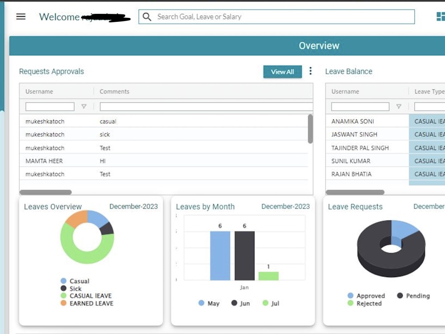Viewport: 445px width, 334px height.
Task: Select TAJINDER PAL SINGH in Leave Balance
Action: [x=360, y=148]
